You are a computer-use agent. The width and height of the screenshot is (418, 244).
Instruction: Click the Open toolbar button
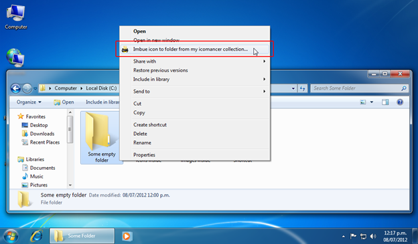64,102
